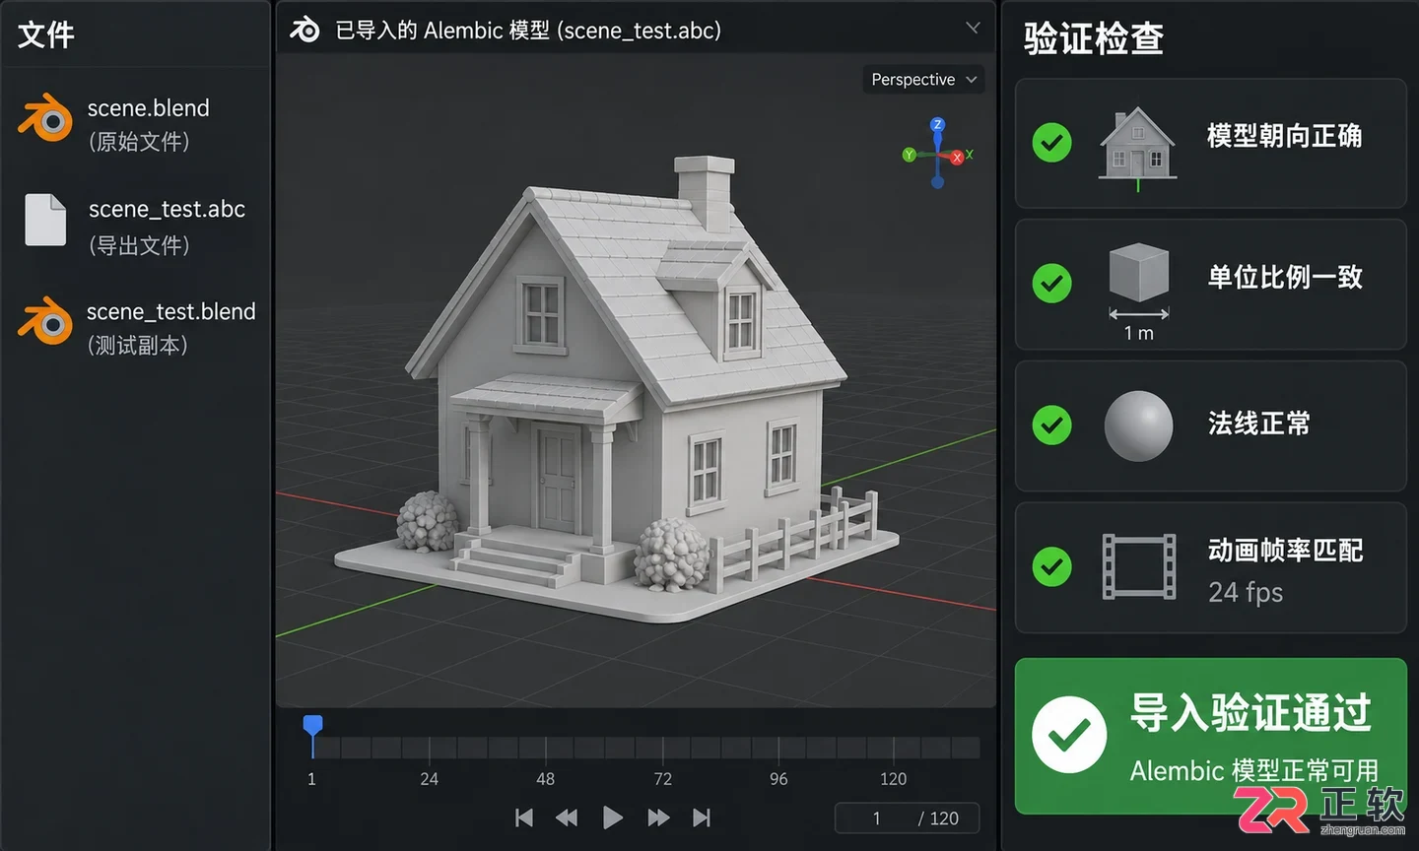Screen dimensions: 1419x851
Task: Click the animation frame rate check mark
Action: pyautogui.click(x=1052, y=566)
